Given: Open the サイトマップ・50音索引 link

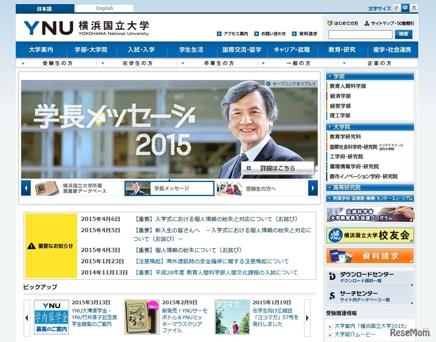Looking at the screenshot, I should [389, 23].
